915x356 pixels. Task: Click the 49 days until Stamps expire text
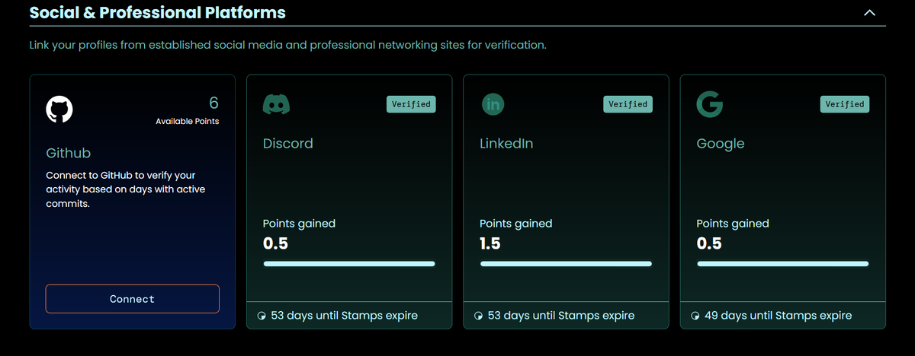779,316
